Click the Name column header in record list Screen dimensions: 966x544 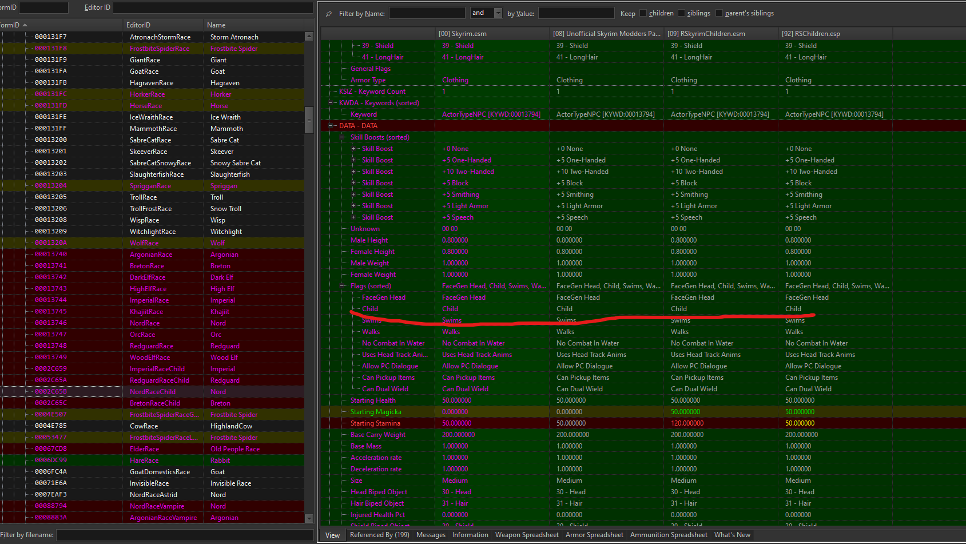(253, 25)
